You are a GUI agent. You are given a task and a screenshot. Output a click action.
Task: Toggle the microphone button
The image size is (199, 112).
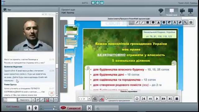[x=29, y=108]
